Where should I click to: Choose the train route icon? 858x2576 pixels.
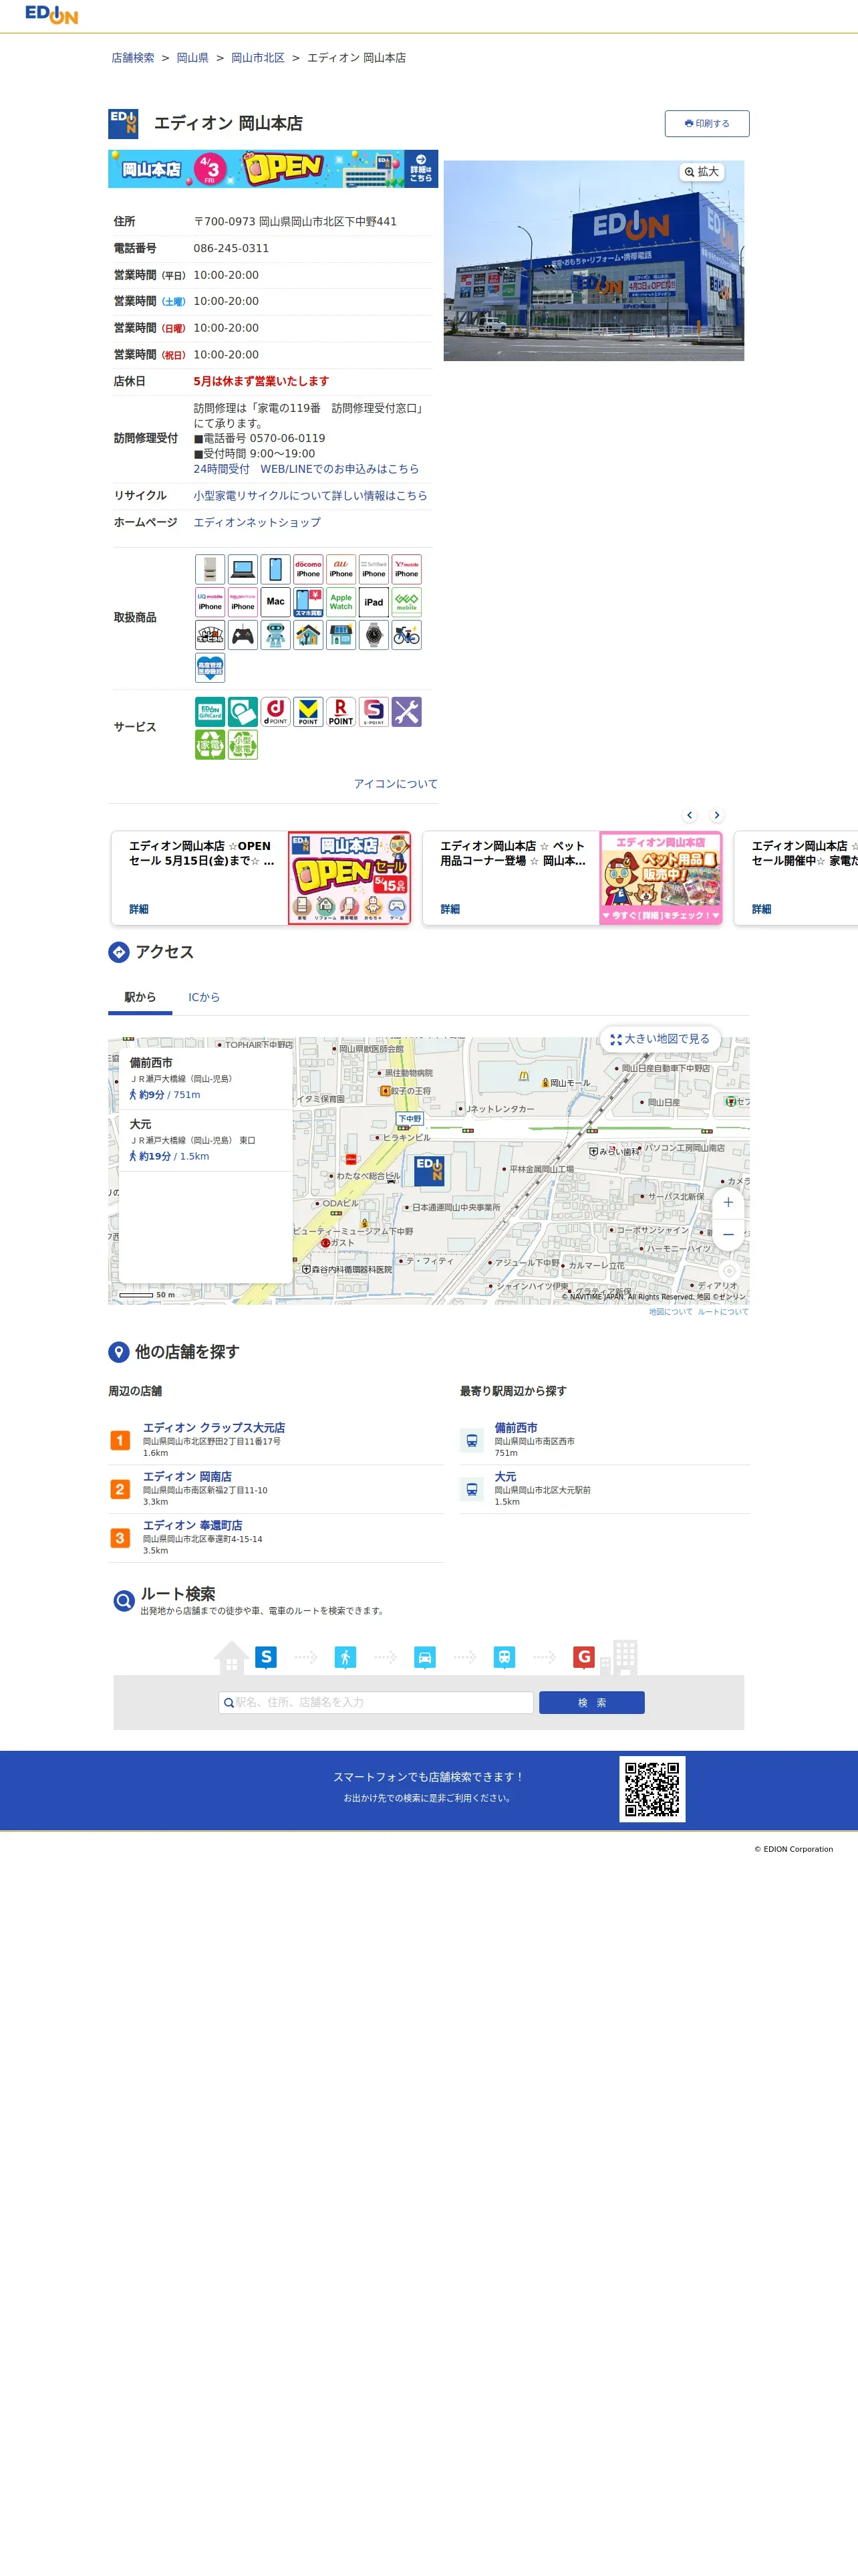point(505,1657)
